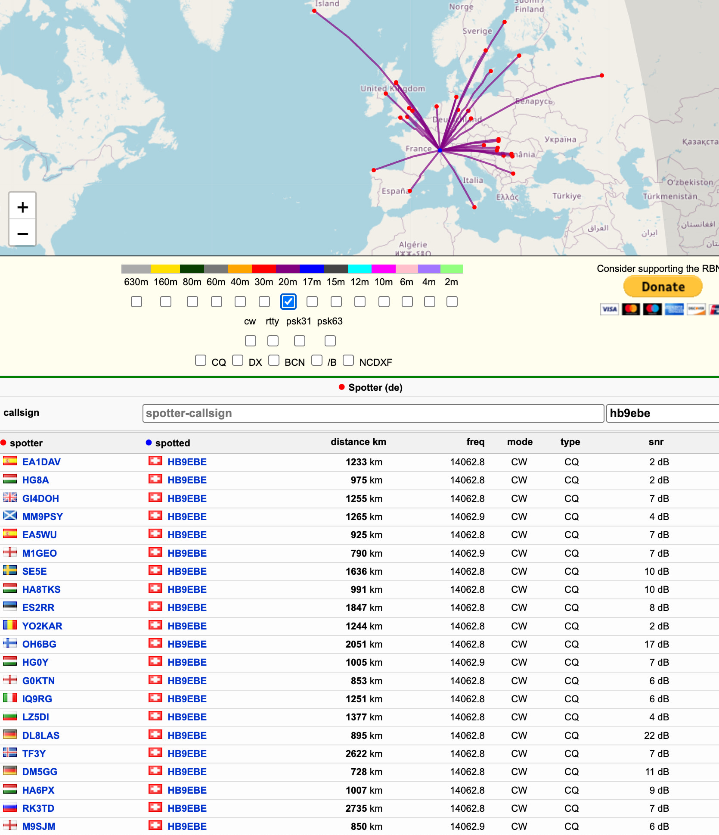
Task: Enable the 40m band checkbox
Action: tap(240, 302)
